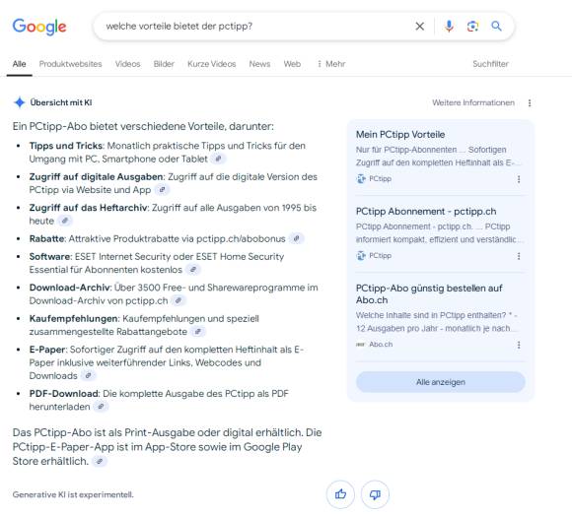
Task: Open the Kurze Videos tab
Action: click(x=212, y=64)
